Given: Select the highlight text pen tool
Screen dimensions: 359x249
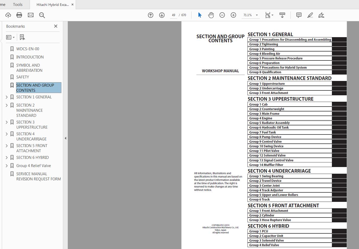Looking at the screenshot, I should 310,15.
